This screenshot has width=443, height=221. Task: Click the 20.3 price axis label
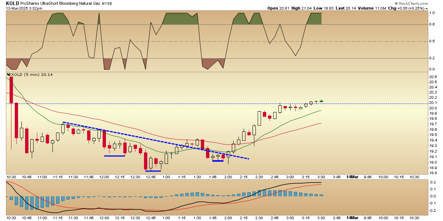point(434,92)
